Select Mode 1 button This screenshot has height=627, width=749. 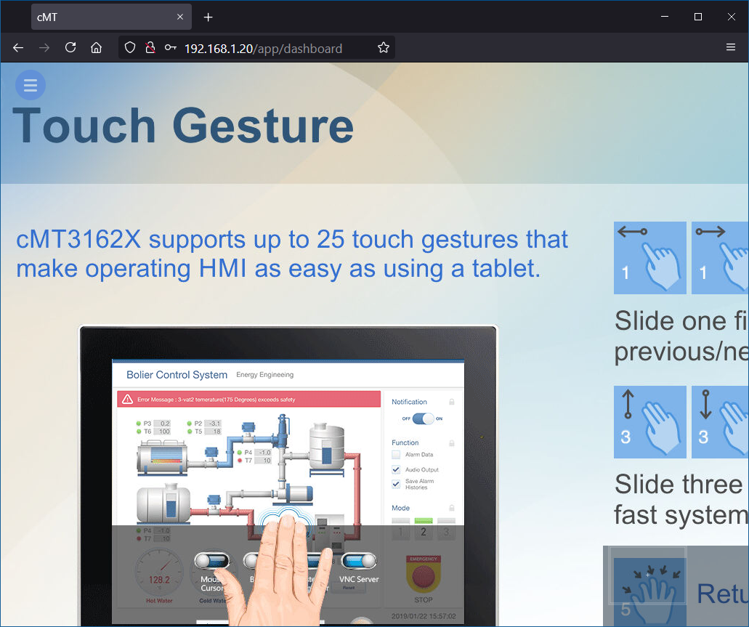click(401, 530)
